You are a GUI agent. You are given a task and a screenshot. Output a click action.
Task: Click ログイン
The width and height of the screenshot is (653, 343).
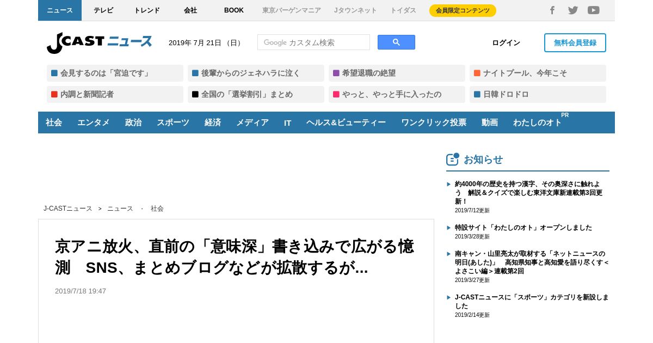(x=506, y=43)
